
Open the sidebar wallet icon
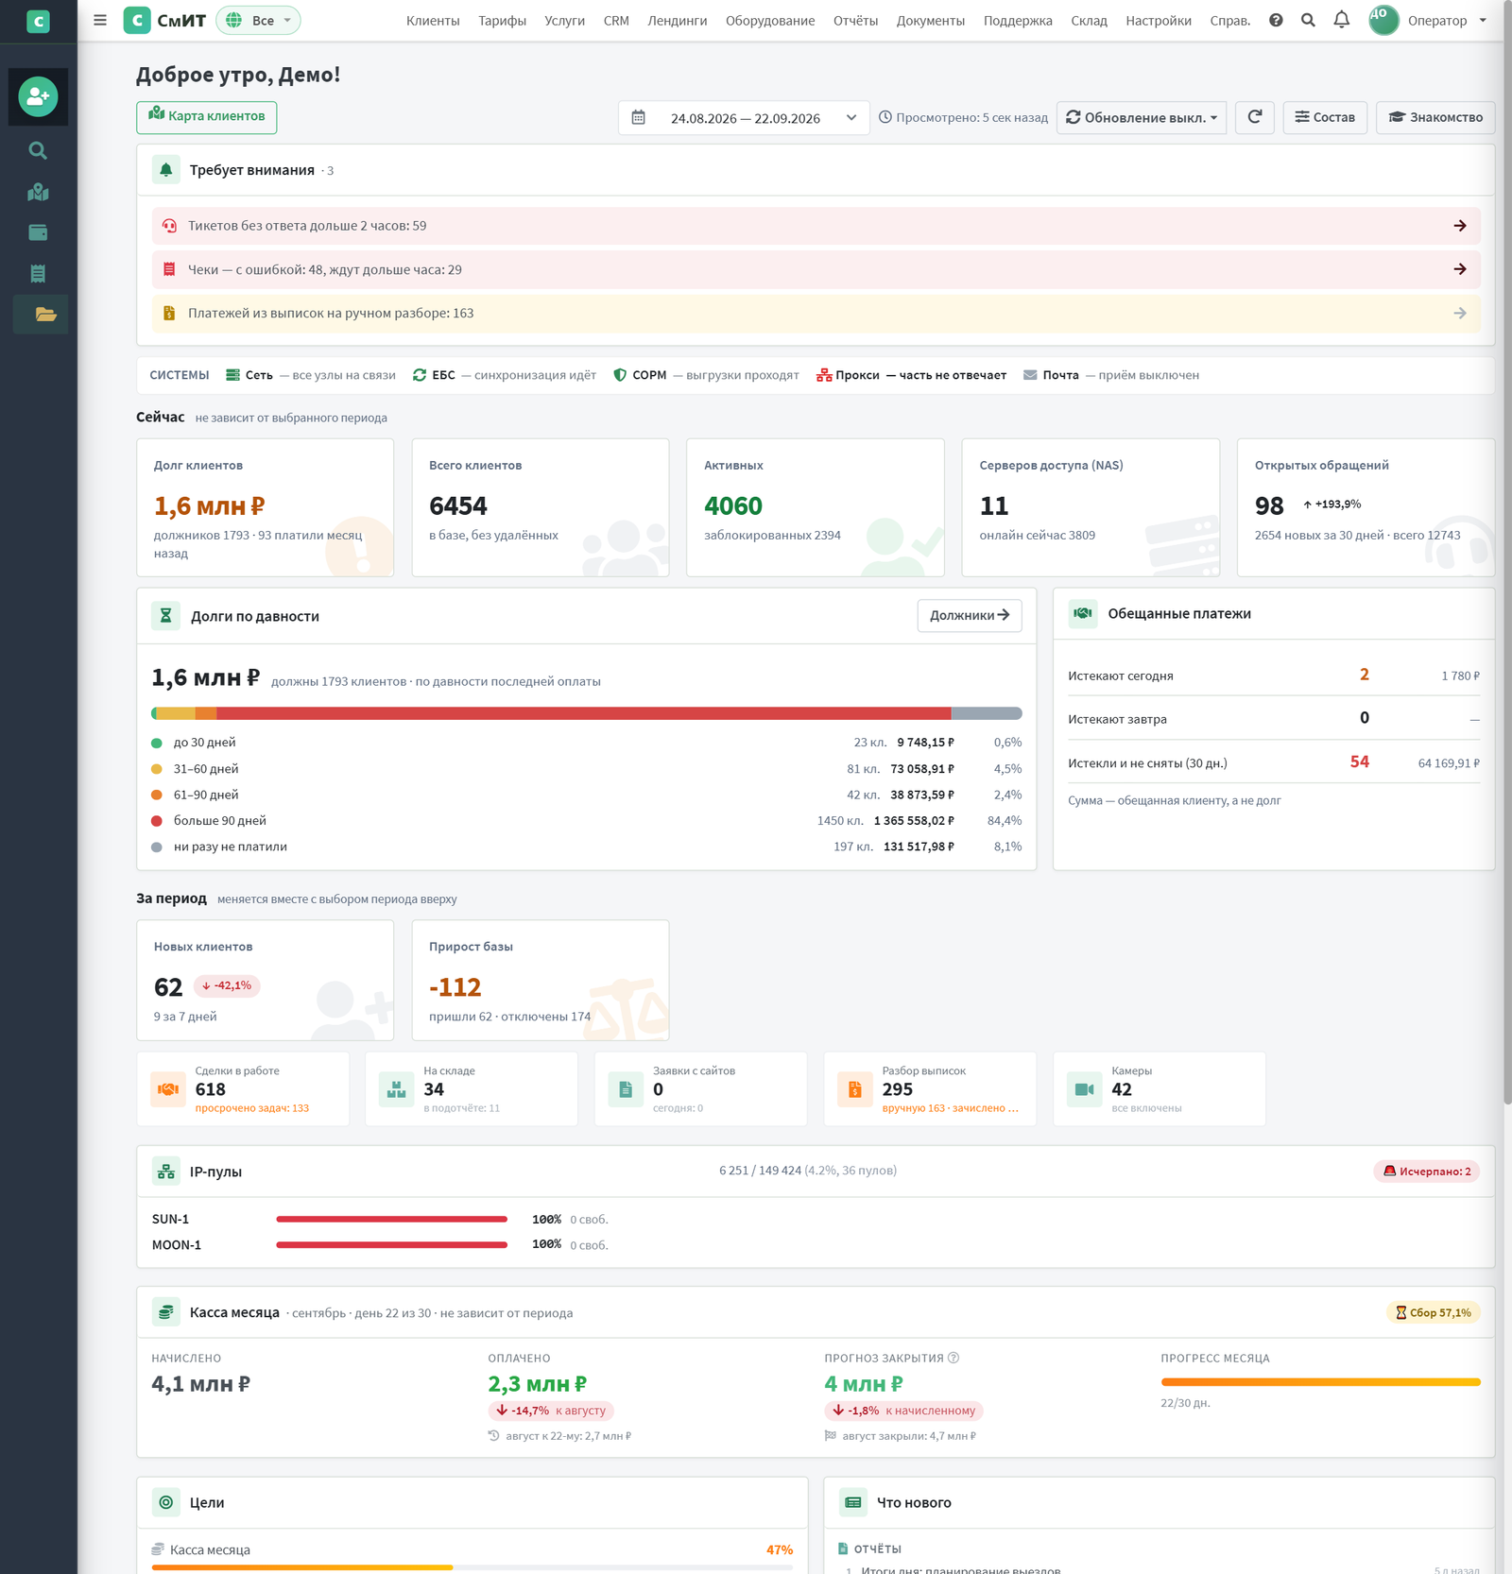(38, 232)
